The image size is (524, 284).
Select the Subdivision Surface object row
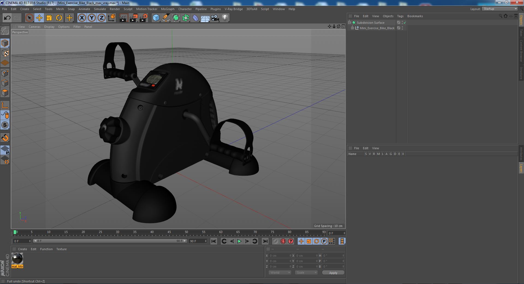[371, 23]
